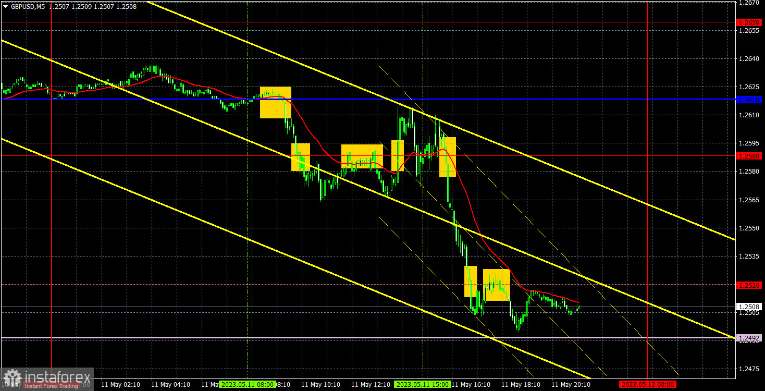Click the 1.2475 value on price axis
Viewport: 765px width, 391px height.
pos(749,369)
